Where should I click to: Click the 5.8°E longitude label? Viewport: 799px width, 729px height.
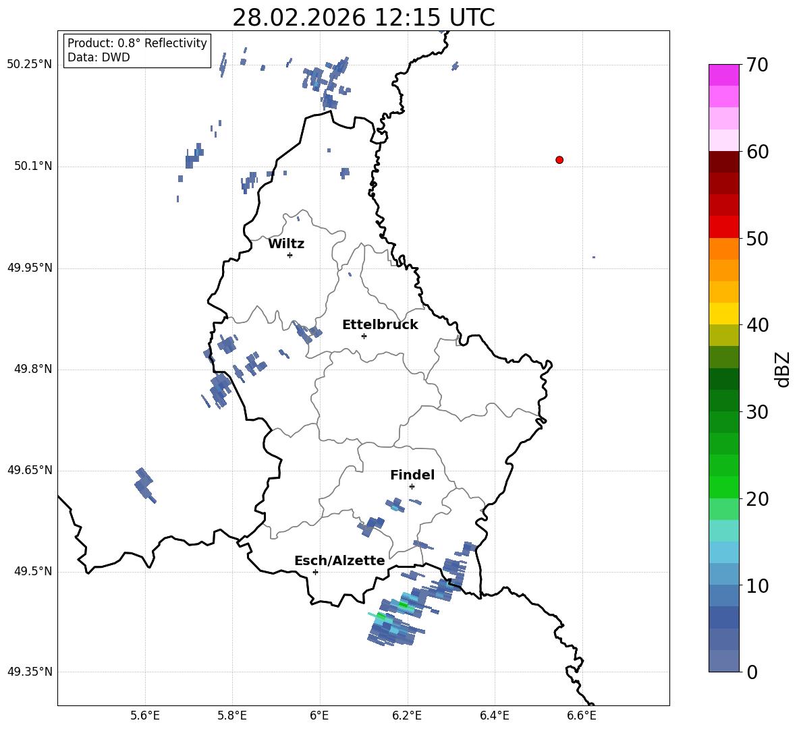pos(232,716)
